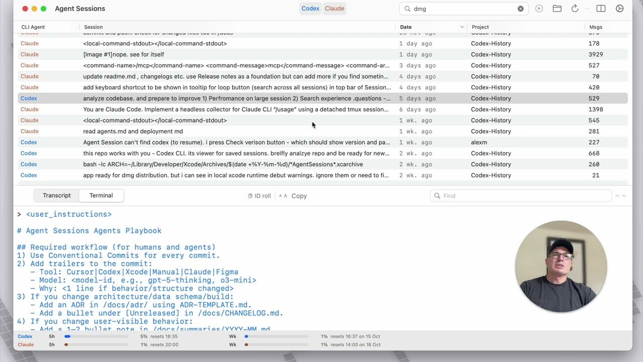Select 'app ready for dmg distribution' session
The width and height of the screenshot is (643, 362).
[323, 175]
